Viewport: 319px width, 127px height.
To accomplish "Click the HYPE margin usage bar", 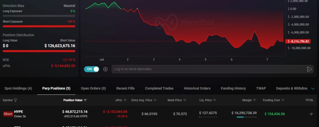I will tap(247, 117).
